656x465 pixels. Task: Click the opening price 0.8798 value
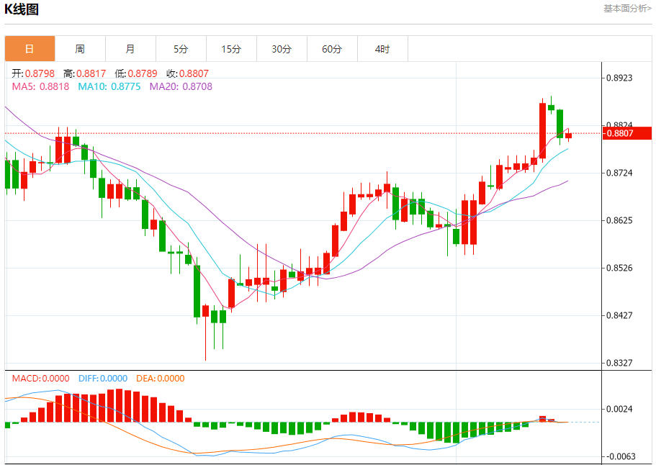tap(40, 73)
